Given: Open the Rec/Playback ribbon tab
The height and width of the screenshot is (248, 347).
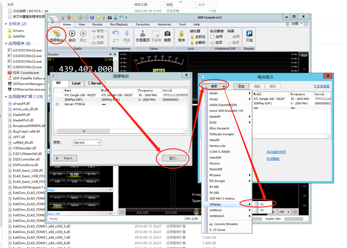Looking at the screenshot, I should (119, 24).
